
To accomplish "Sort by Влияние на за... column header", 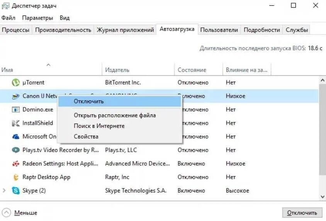I will pos(247,69).
